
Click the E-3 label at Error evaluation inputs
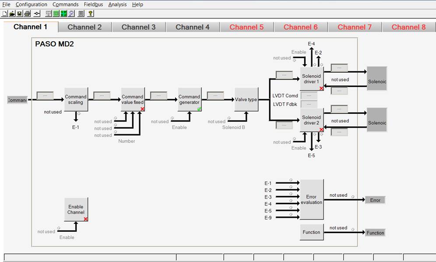(268, 197)
